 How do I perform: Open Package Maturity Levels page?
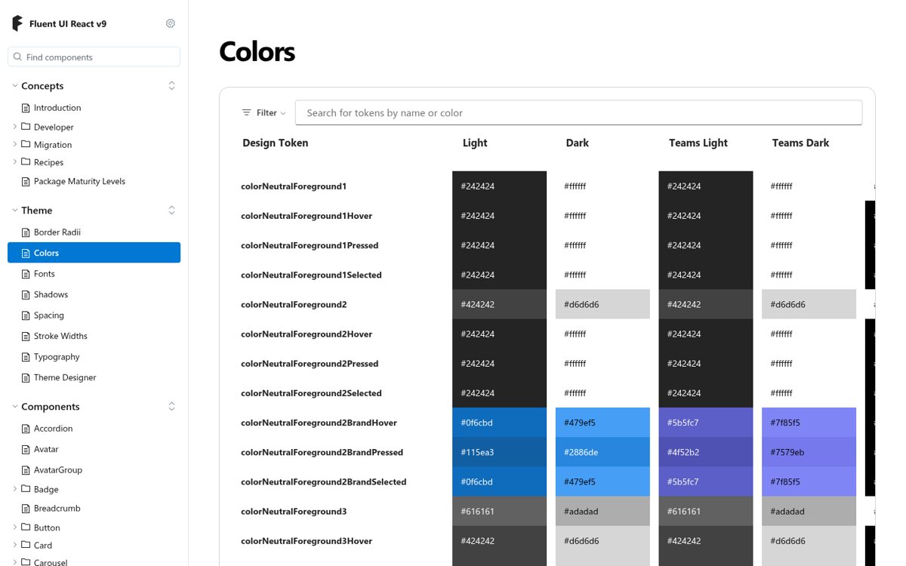coord(79,181)
